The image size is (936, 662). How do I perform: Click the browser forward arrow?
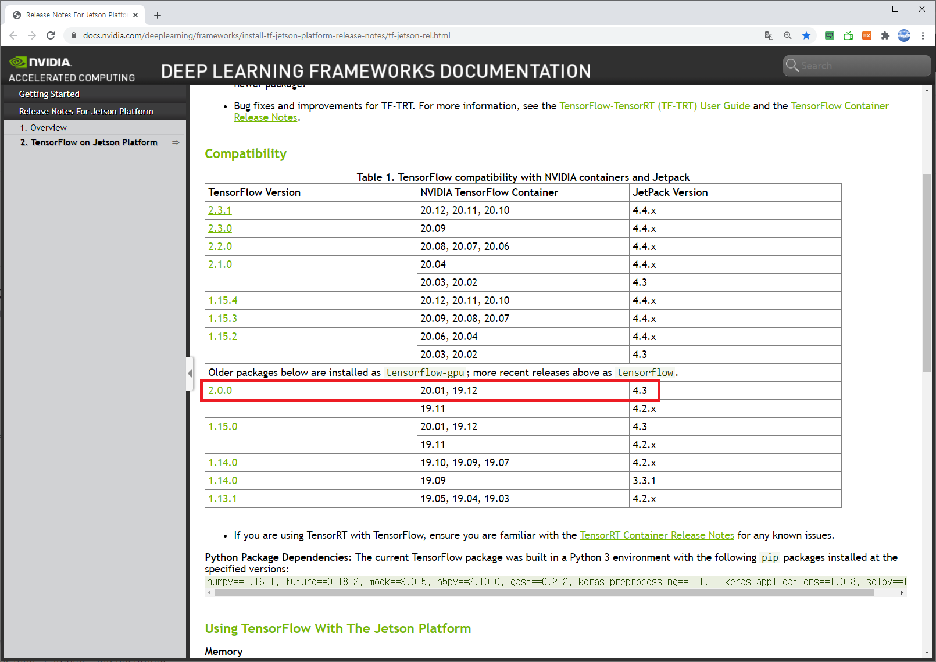32,35
